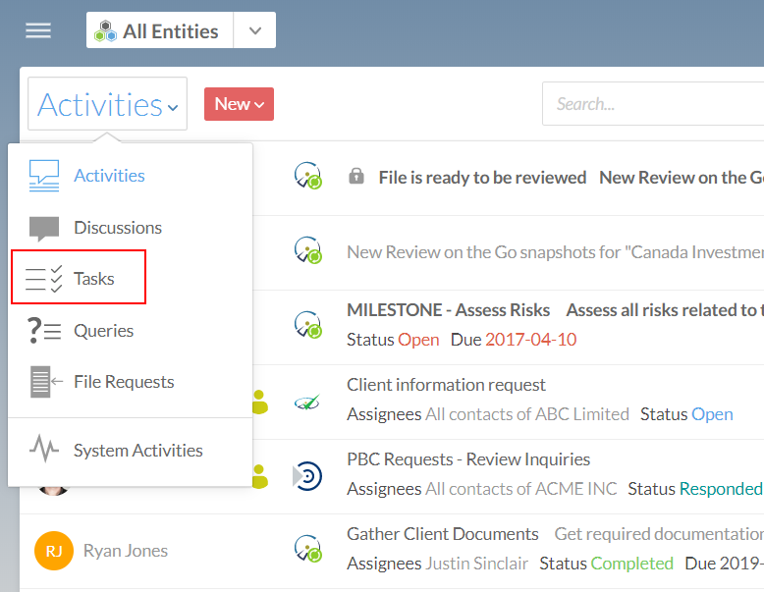The height and width of the screenshot is (592, 764).
Task: Open the File is ready to be reviewed activity
Action: coord(482,178)
